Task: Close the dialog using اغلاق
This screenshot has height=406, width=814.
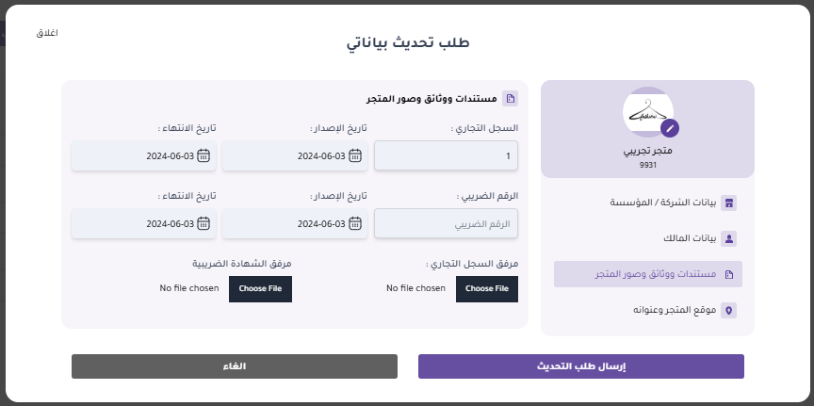Action: tap(47, 33)
